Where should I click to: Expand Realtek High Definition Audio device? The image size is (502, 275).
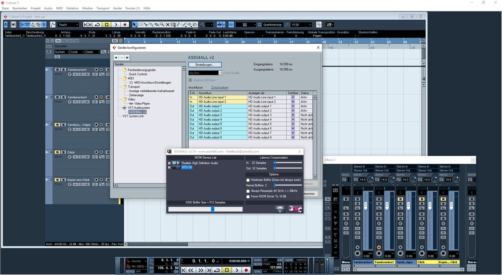click(169, 163)
